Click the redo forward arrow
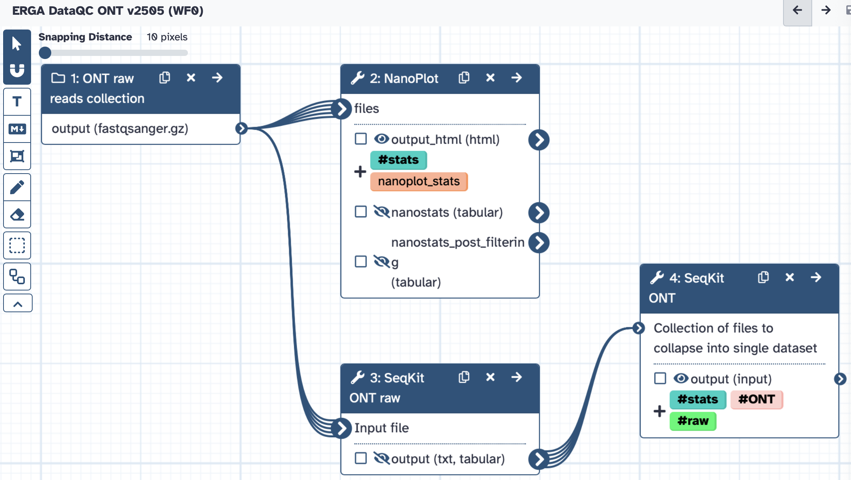This screenshot has height=480, width=851. click(x=826, y=10)
